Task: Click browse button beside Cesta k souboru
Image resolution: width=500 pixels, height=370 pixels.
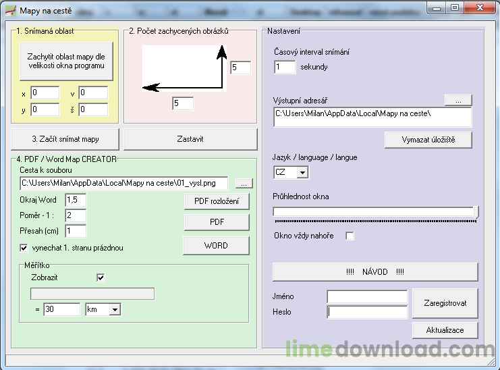Action: (244, 183)
